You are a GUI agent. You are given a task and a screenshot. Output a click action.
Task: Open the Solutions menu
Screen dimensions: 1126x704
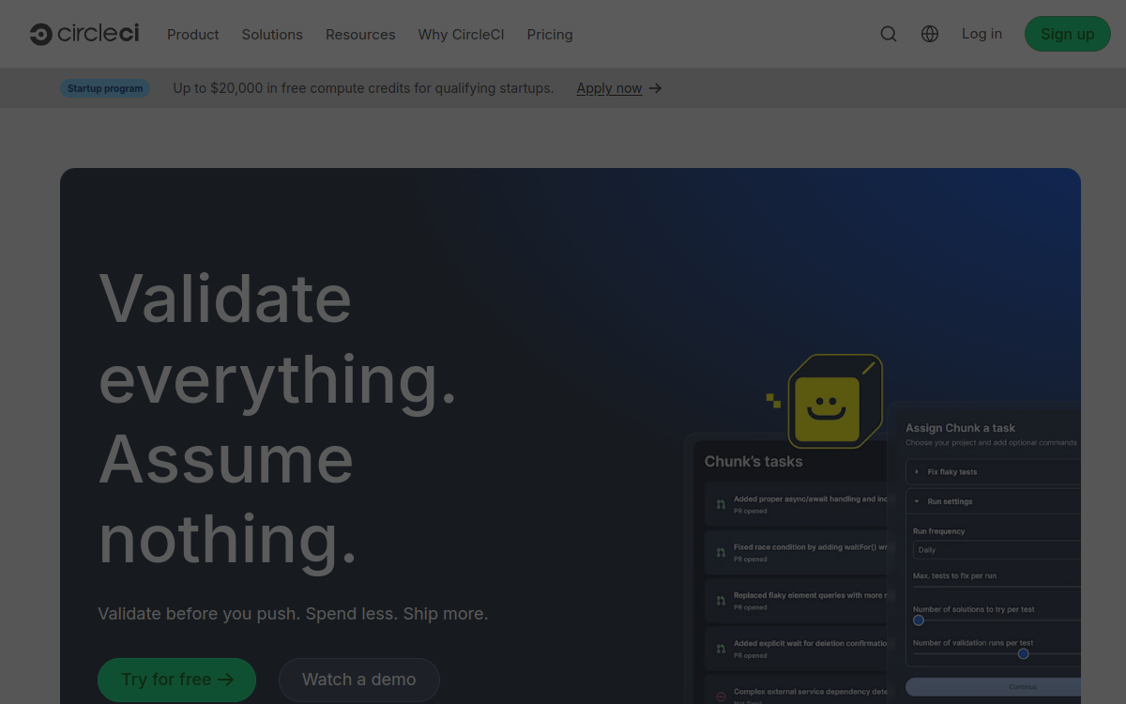[x=272, y=34]
